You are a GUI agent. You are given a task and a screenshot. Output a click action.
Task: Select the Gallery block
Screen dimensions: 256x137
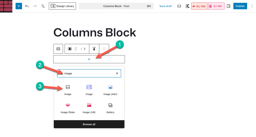click(110, 108)
